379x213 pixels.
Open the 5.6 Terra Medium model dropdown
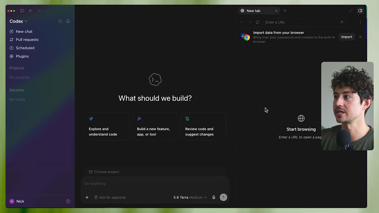(190, 197)
